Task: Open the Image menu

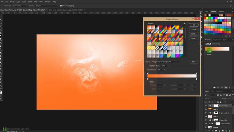Action: point(12,2)
